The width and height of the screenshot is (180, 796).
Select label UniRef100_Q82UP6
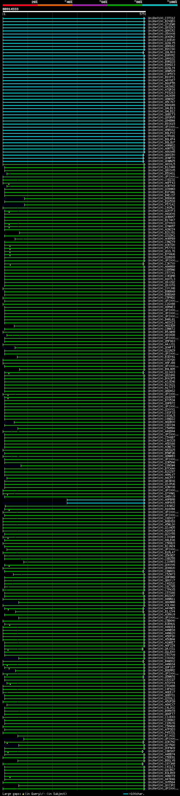161,376
